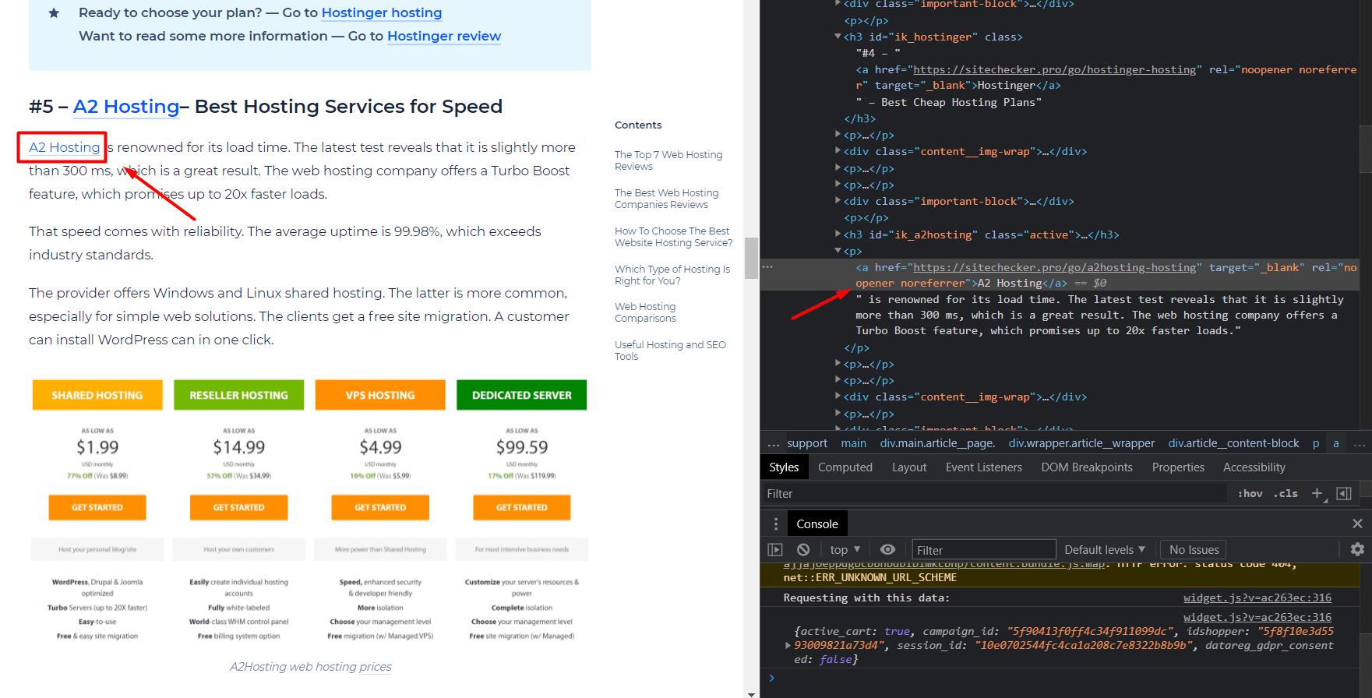1372x698 pixels.
Task: Toggle the computed styles sidebar pane icon
Action: click(x=1344, y=493)
